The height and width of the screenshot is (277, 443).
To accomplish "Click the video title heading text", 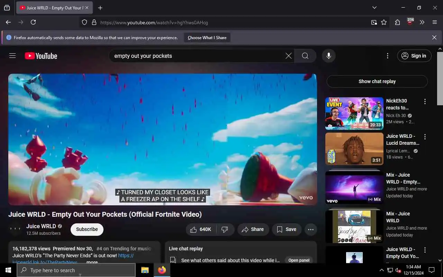I will (105, 214).
